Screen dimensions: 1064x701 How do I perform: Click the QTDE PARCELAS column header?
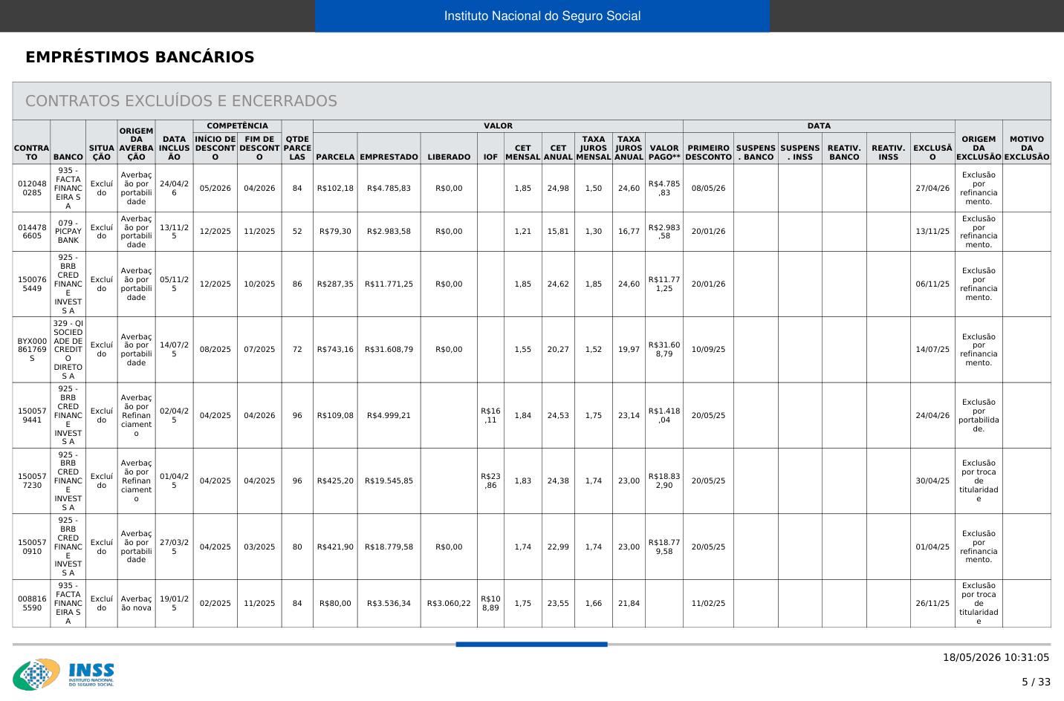click(297, 148)
